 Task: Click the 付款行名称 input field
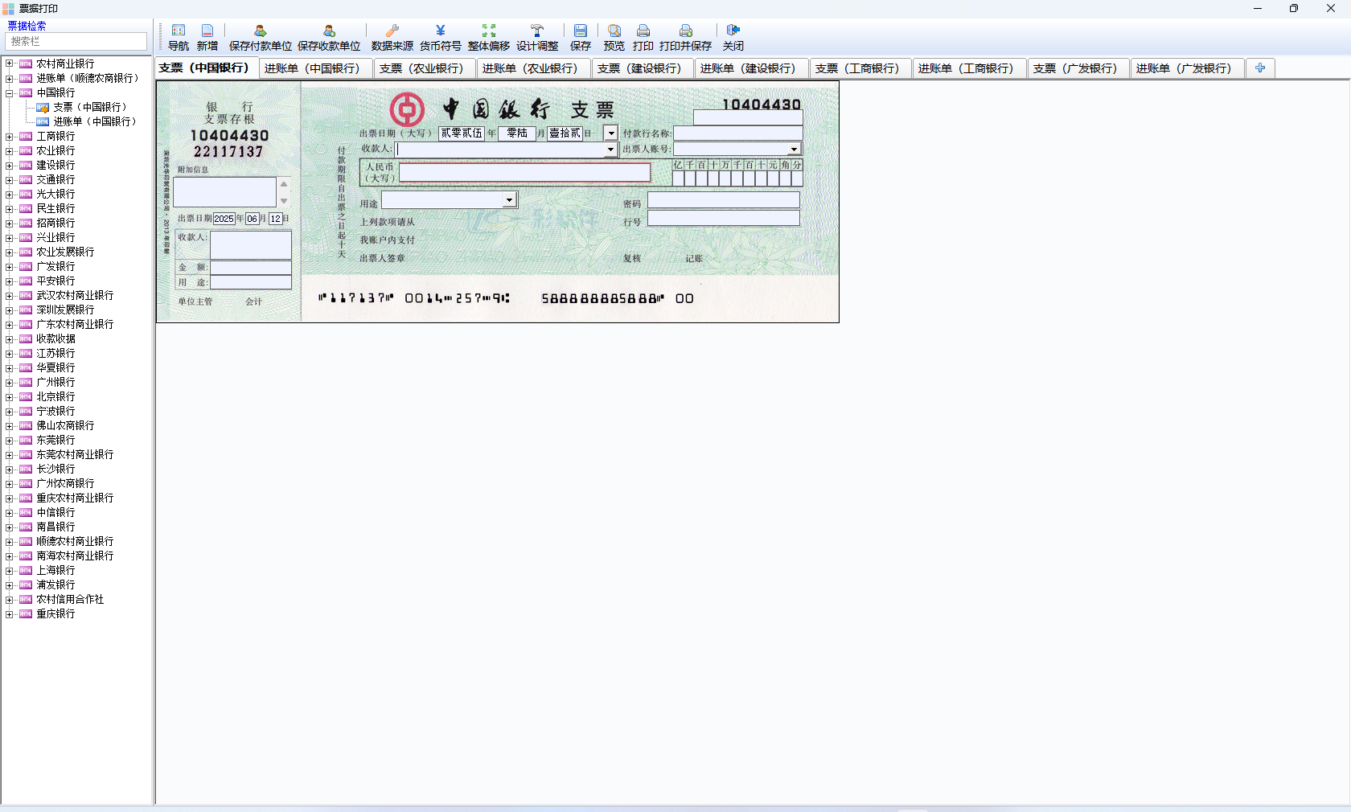point(737,133)
